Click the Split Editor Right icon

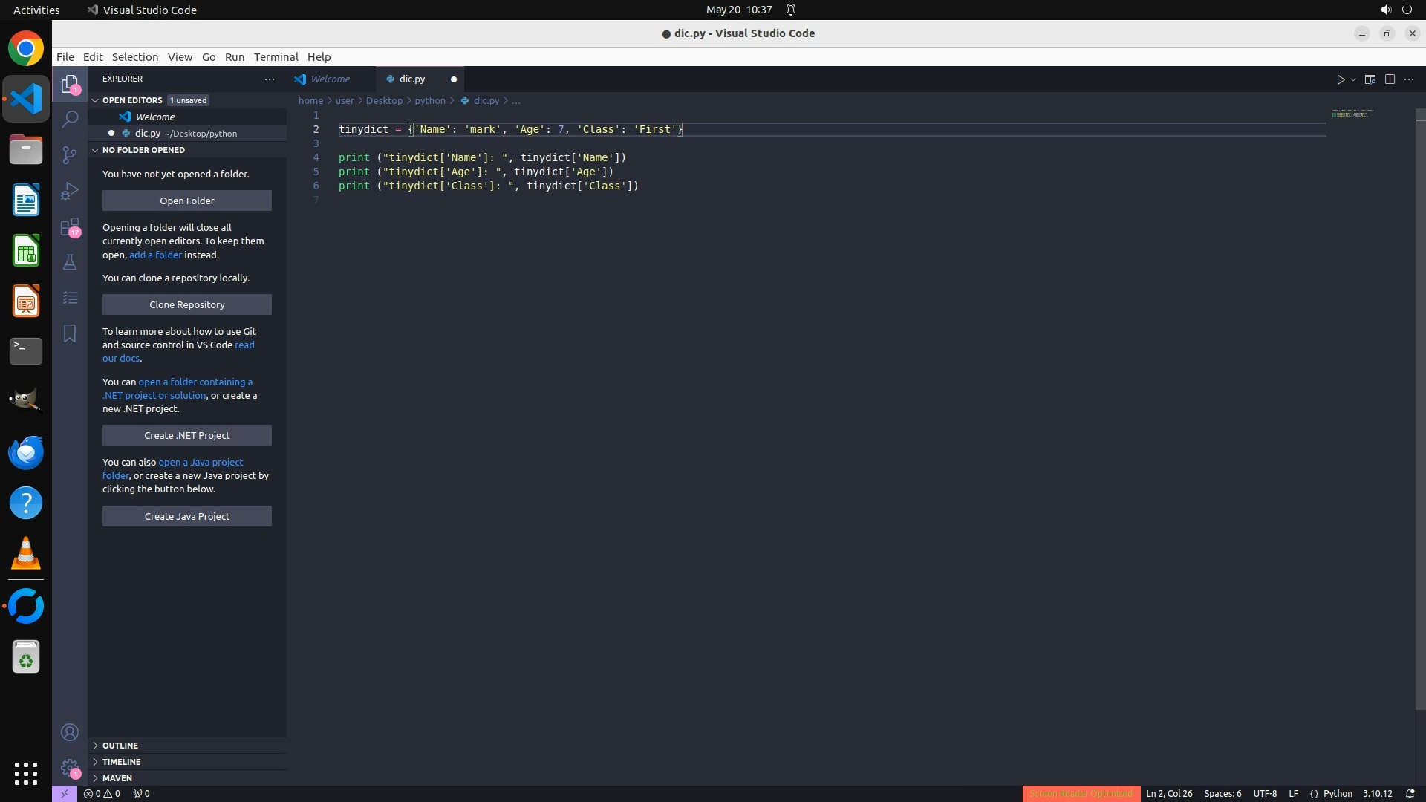coord(1390,79)
